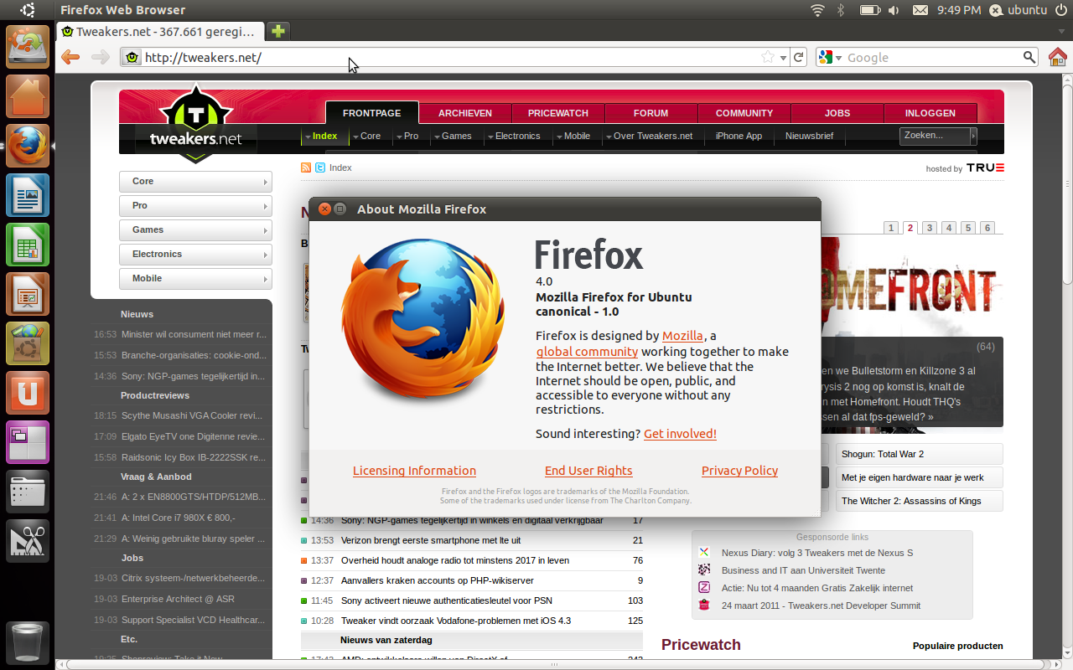Open the Ubuntu dash from the top-left logo
This screenshot has width=1073, height=670.
(x=28, y=10)
